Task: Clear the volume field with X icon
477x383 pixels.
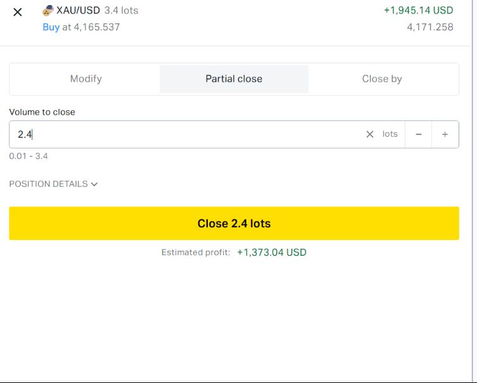Action: pos(369,134)
